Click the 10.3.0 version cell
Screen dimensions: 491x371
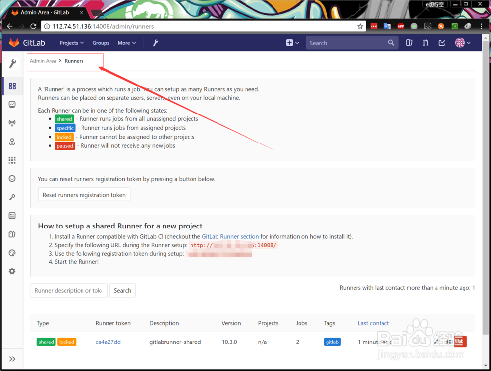click(x=229, y=342)
